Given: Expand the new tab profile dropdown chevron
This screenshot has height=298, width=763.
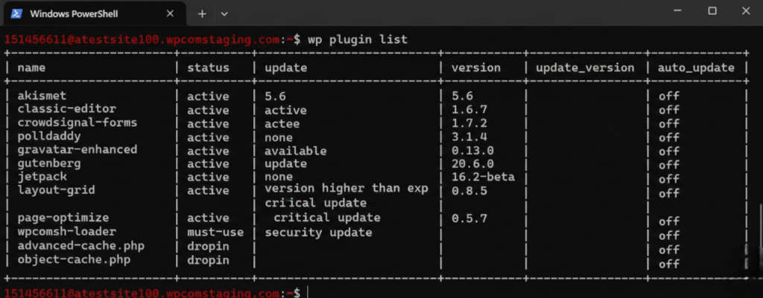Looking at the screenshot, I should (x=224, y=14).
